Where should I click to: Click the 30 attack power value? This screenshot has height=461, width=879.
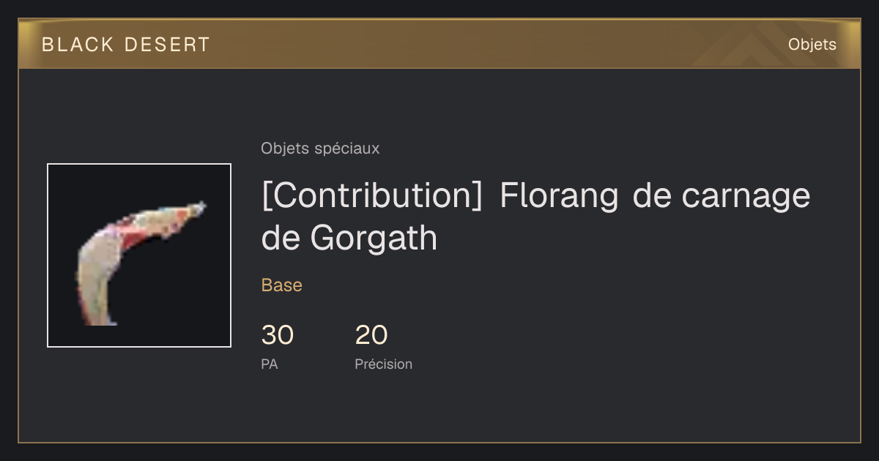(278, 335)
